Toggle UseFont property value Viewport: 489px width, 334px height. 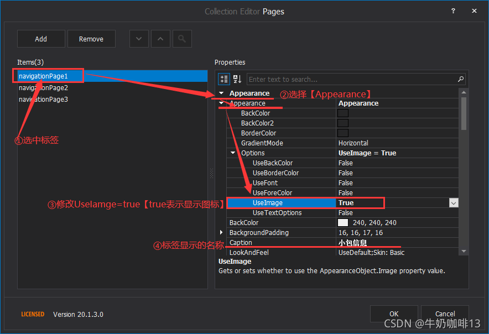pos(354,182)
